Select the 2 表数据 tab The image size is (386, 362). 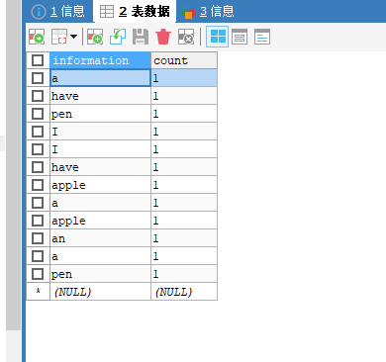(x=135, y=12)
